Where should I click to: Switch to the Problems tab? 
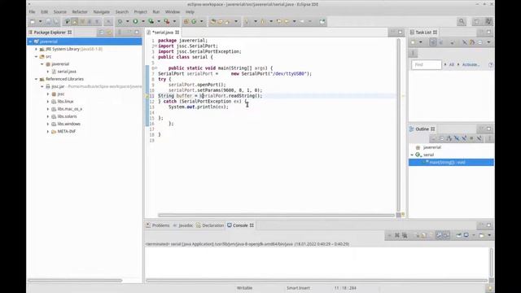[x=158, y=225]
